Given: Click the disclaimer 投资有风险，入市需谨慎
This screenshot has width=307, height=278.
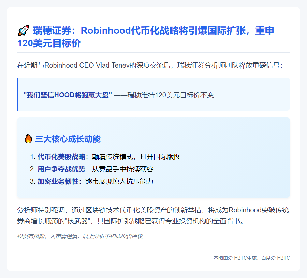Looking at the screenshot, I should click(x=80, y=236).
